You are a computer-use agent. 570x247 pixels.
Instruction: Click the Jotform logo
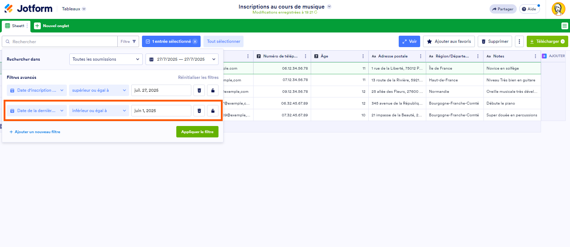(x=28, y=9)
